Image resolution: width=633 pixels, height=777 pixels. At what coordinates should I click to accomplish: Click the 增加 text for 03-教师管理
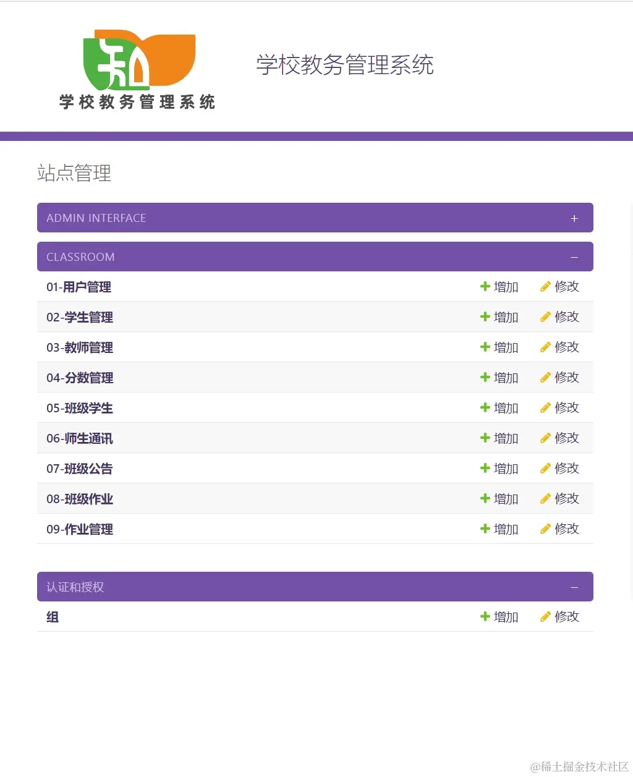point(506,347)
